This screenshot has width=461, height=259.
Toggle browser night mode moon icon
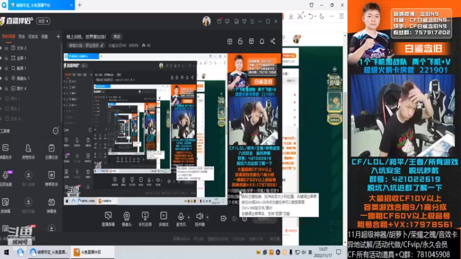point(322,17)
